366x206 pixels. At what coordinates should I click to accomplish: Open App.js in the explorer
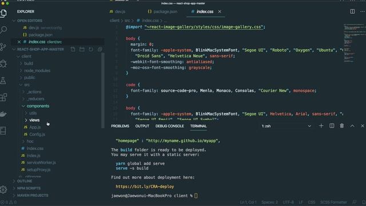point(35,127)
